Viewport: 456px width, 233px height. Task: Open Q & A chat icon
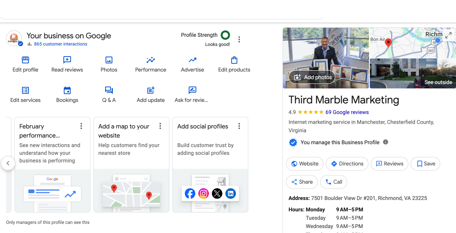point(109,90)
